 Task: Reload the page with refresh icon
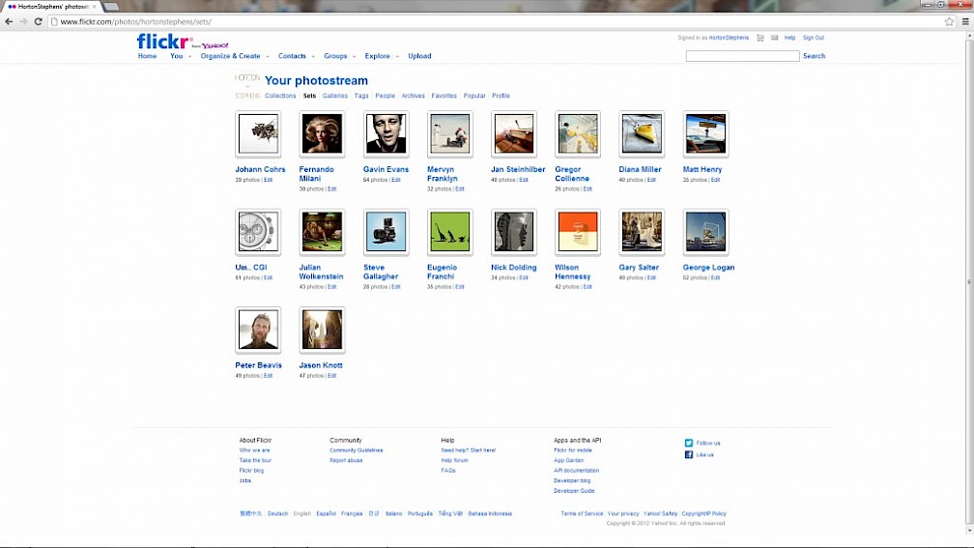tap(38, 21)
